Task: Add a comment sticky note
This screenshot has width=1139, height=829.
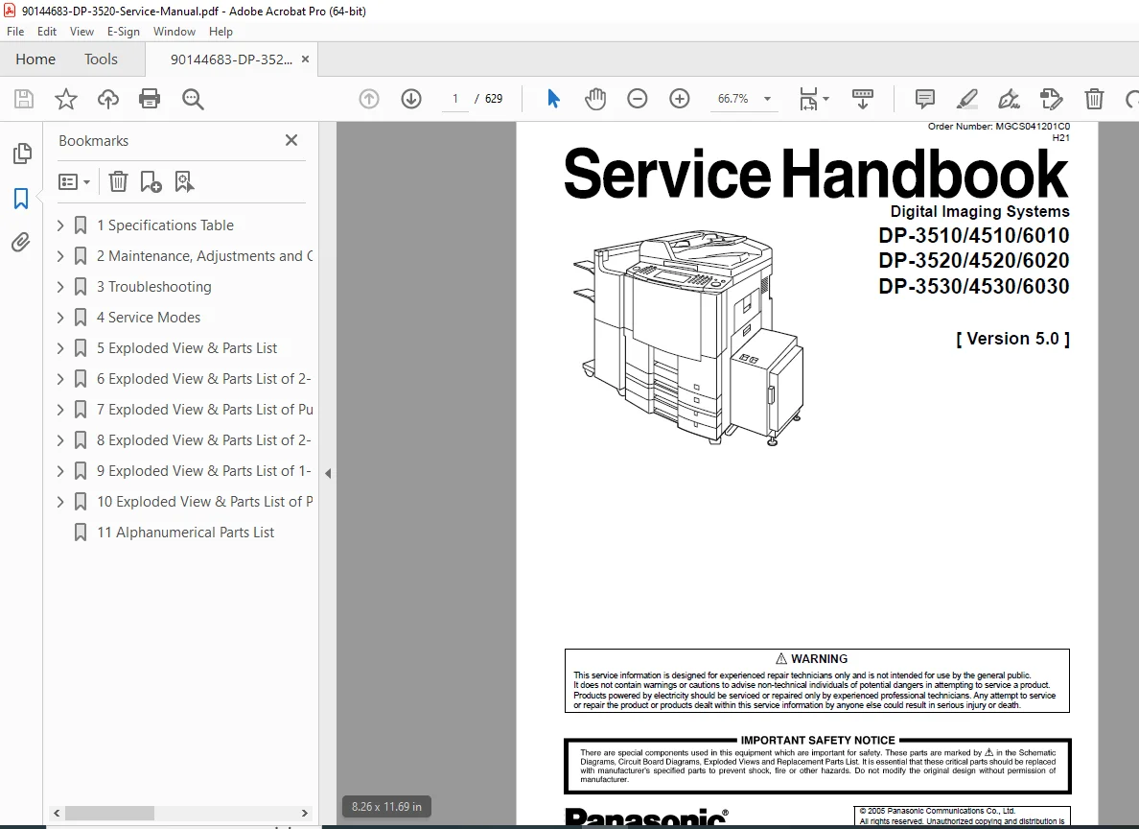Action: (924, 99)
